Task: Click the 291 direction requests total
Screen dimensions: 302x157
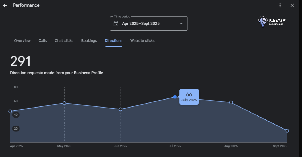Action: pos(20,61)
